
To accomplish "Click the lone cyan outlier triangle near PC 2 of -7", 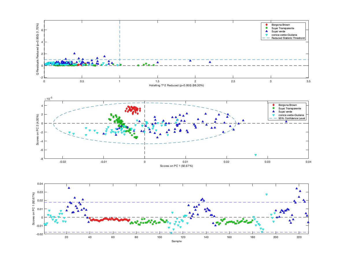I will [255, 155].
